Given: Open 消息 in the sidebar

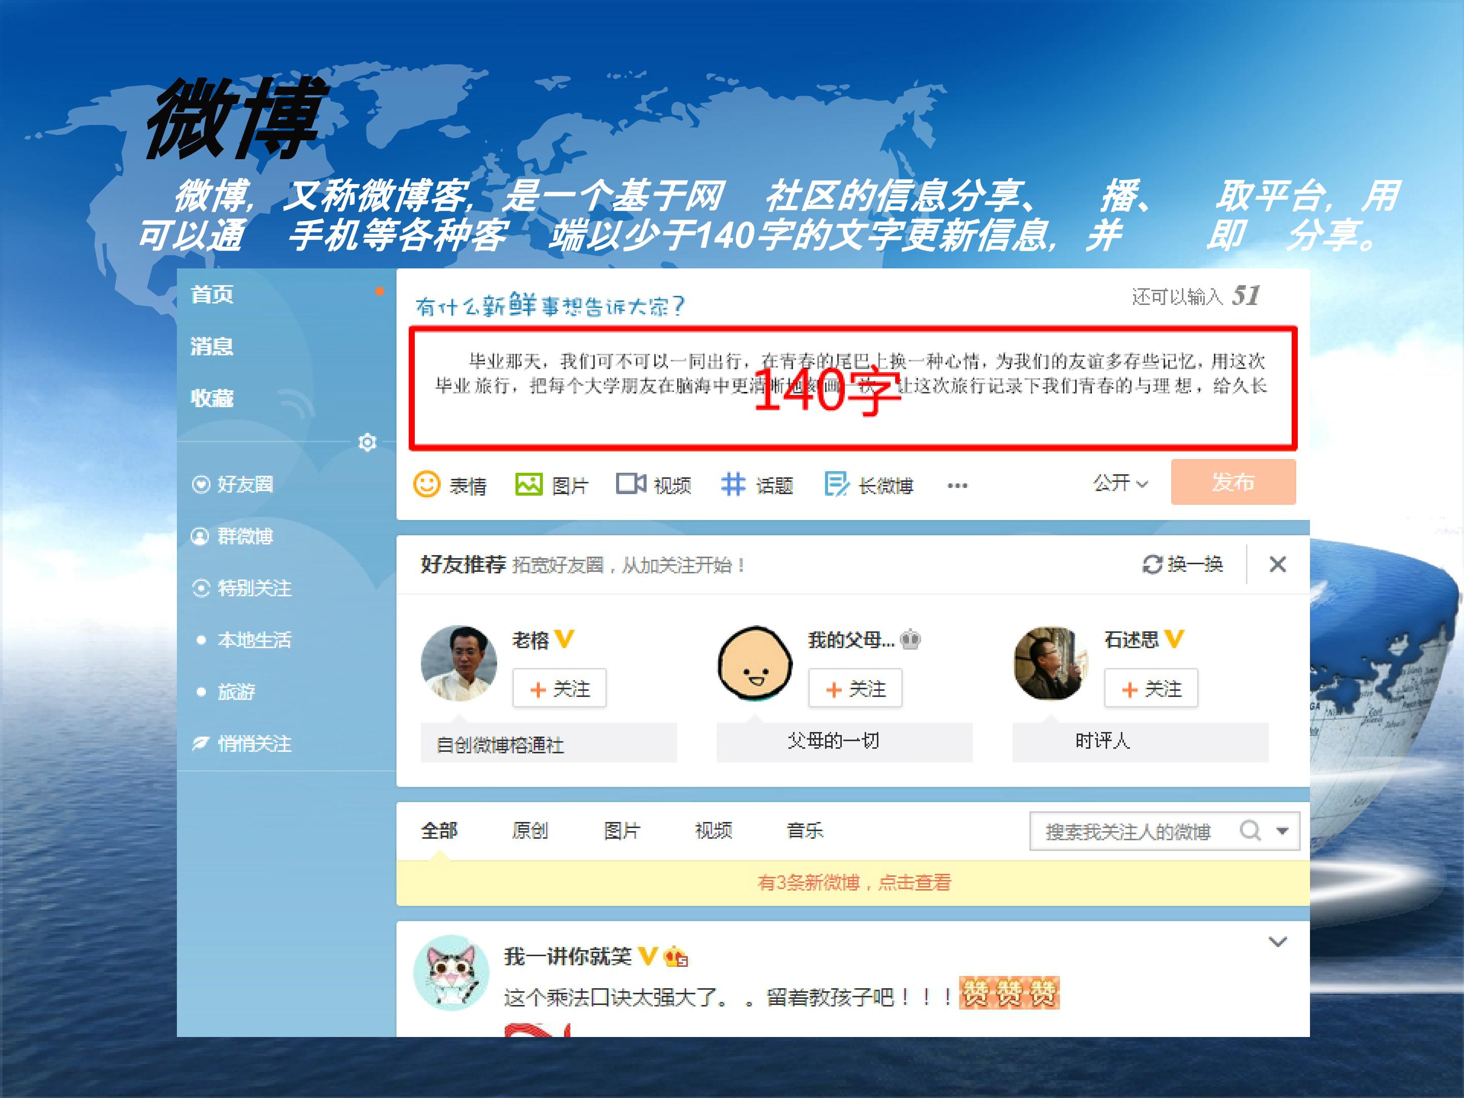Looking at the screenshot, I should 212,346.
